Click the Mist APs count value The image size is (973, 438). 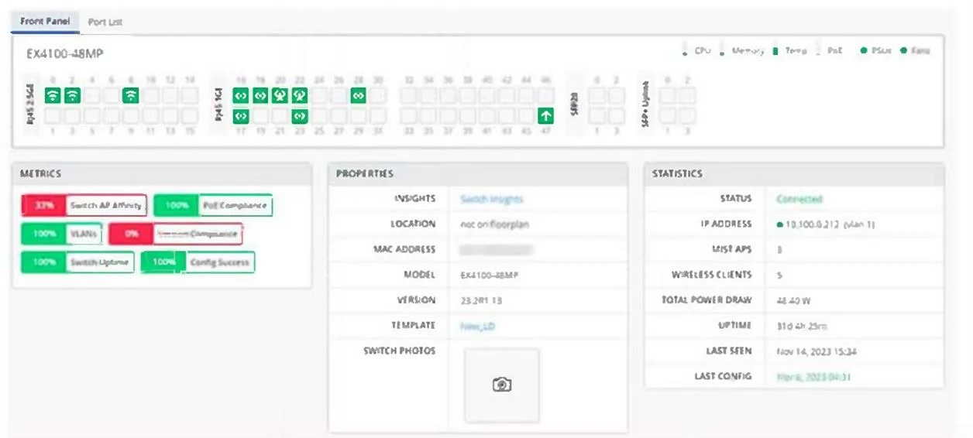coord(779,250)
